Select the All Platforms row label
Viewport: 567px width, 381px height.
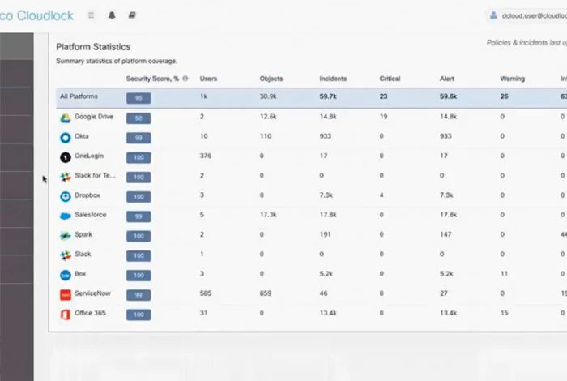79,96
